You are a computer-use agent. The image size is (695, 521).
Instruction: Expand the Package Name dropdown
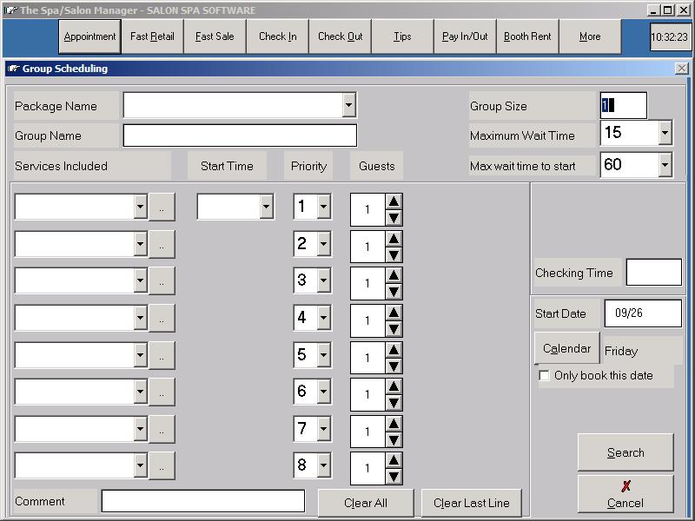(x=348, y=105)
